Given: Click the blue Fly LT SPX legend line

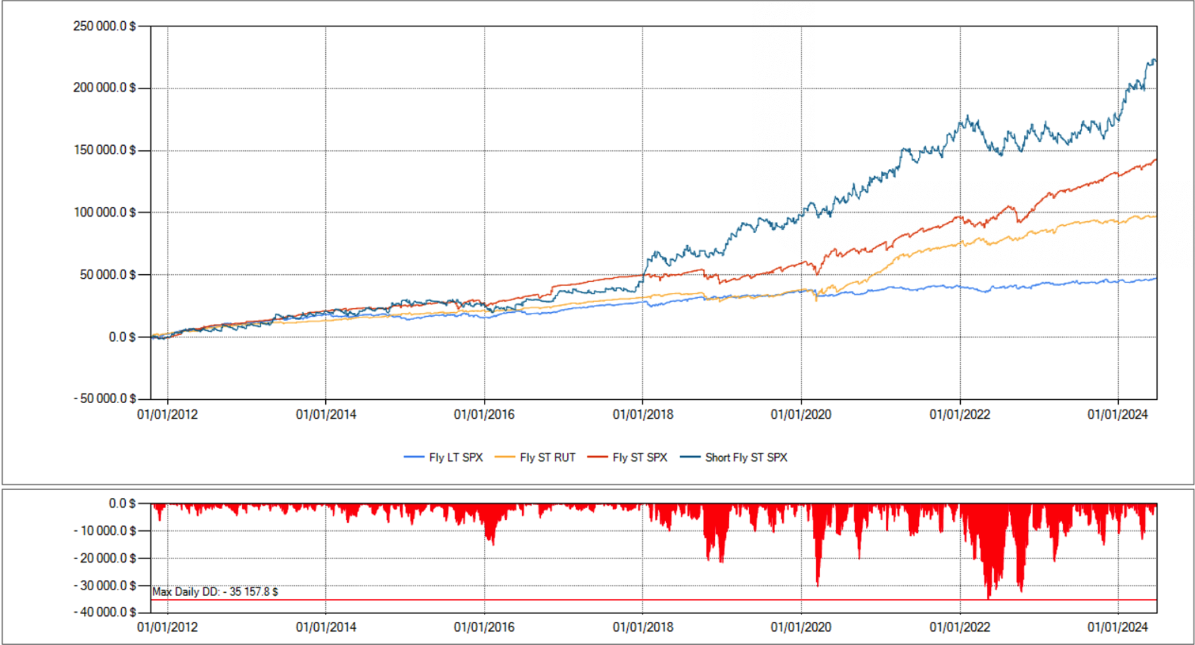Looking at the screenshot, I should click(x=414, y=457).
